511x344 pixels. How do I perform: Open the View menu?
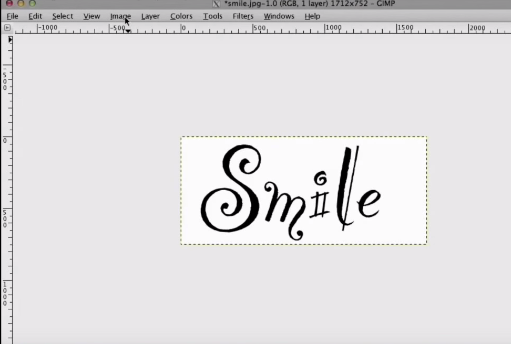[91, 16]
